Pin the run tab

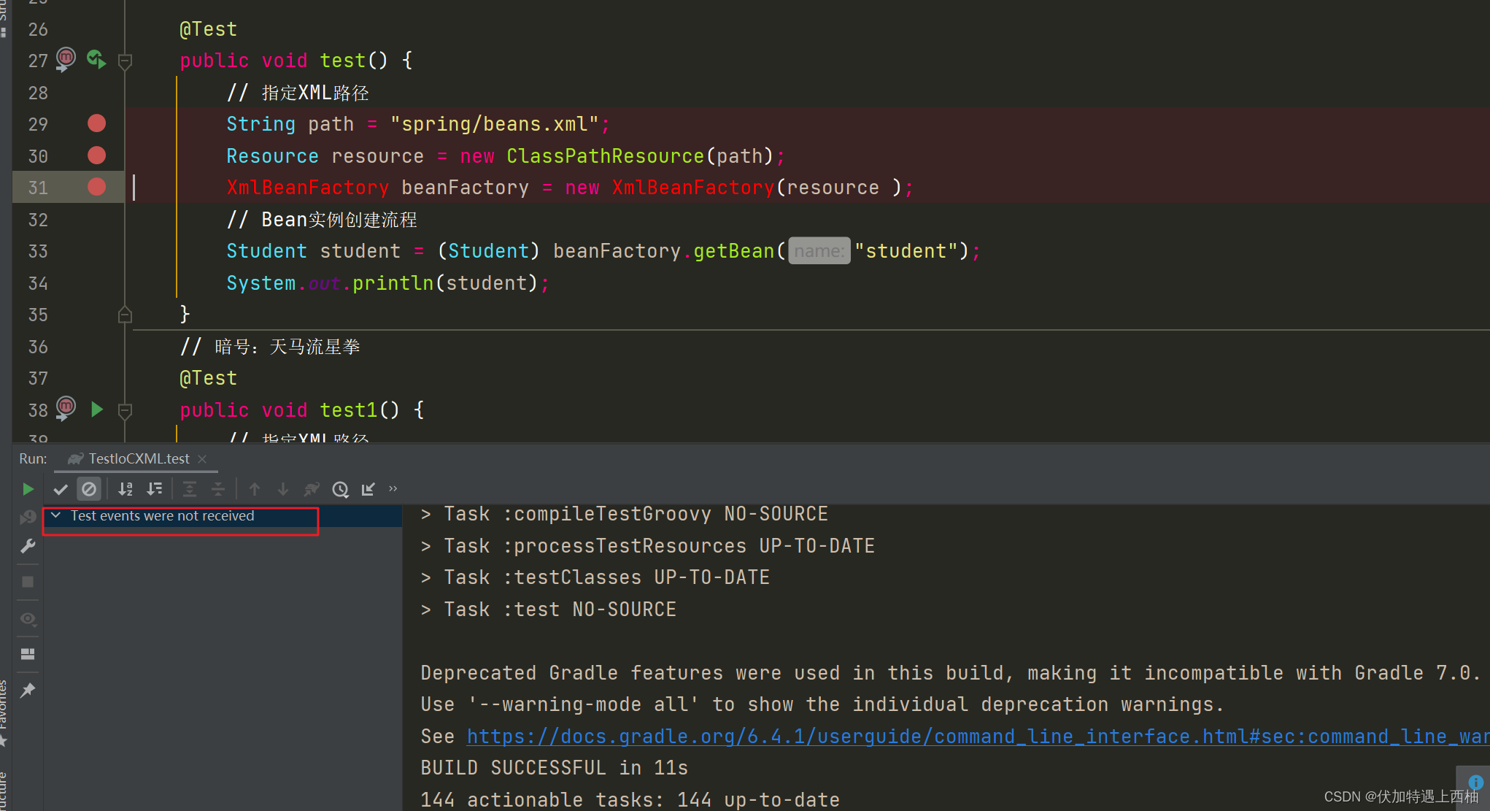click(28, 690)
